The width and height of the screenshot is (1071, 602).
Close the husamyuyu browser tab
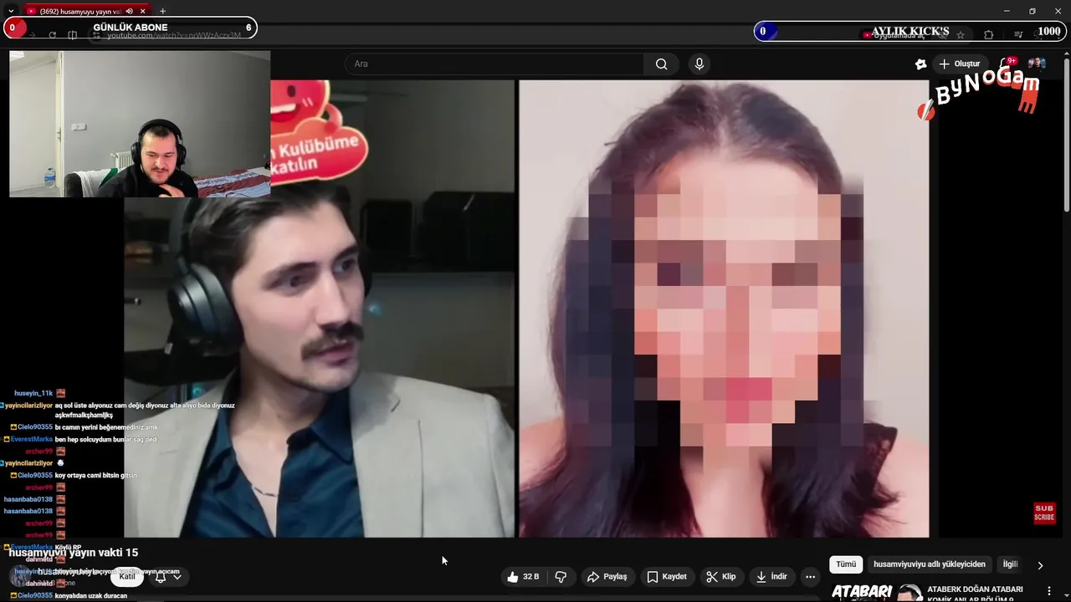point(141,11)
